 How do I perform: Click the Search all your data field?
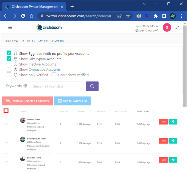(57, 86)
